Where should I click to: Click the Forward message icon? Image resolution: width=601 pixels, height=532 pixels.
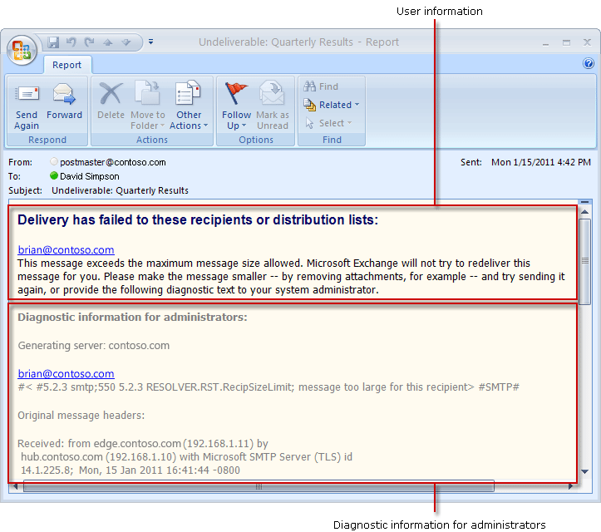click(64, 94)
